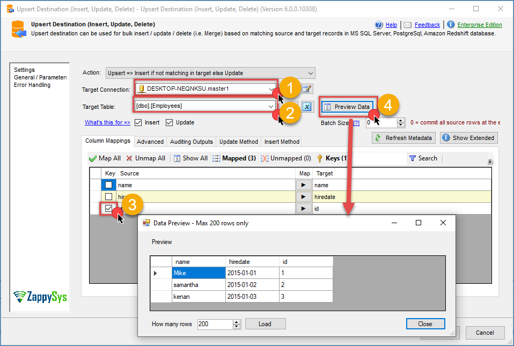Click the Help question mark icon
The image size is (514, 346).
pos(379,25)
